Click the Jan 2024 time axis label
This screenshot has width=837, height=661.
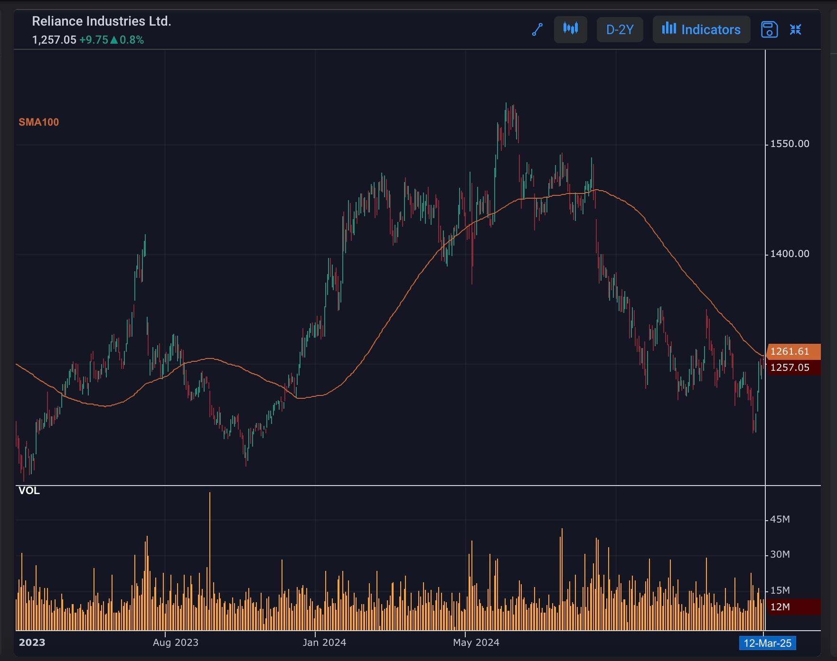[x=324, y=643]
